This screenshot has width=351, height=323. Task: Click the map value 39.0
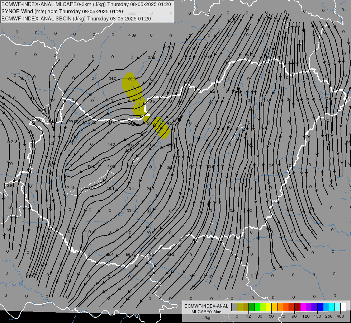(x=150, y=211)
